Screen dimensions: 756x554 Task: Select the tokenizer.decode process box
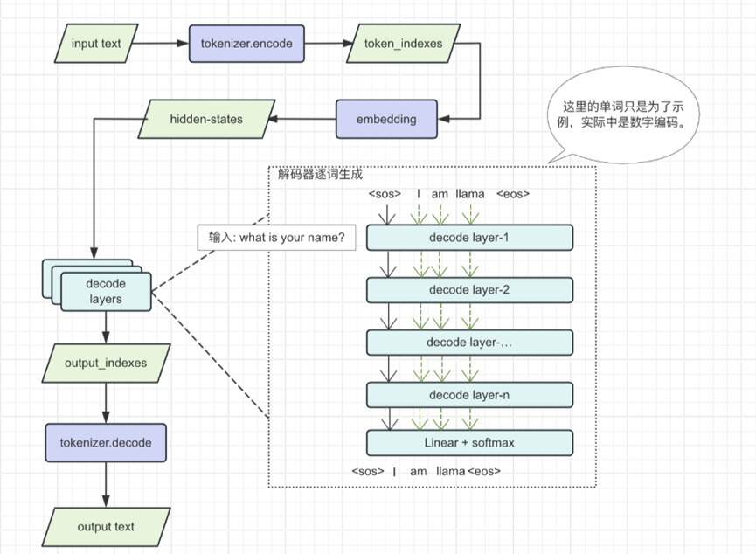point(106,442)
